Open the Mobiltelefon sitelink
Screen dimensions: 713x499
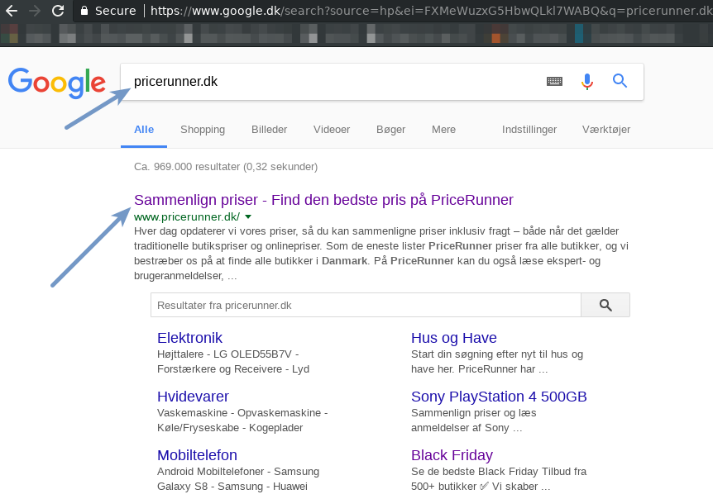197,455
